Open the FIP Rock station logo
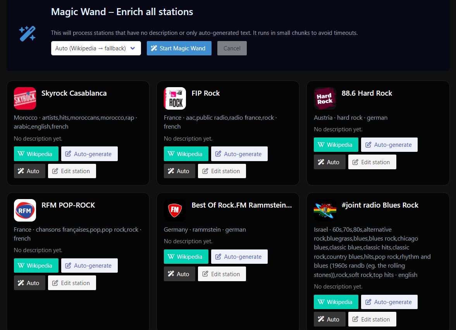The height and width of the screenshot is (330, 456). [175, 98]
